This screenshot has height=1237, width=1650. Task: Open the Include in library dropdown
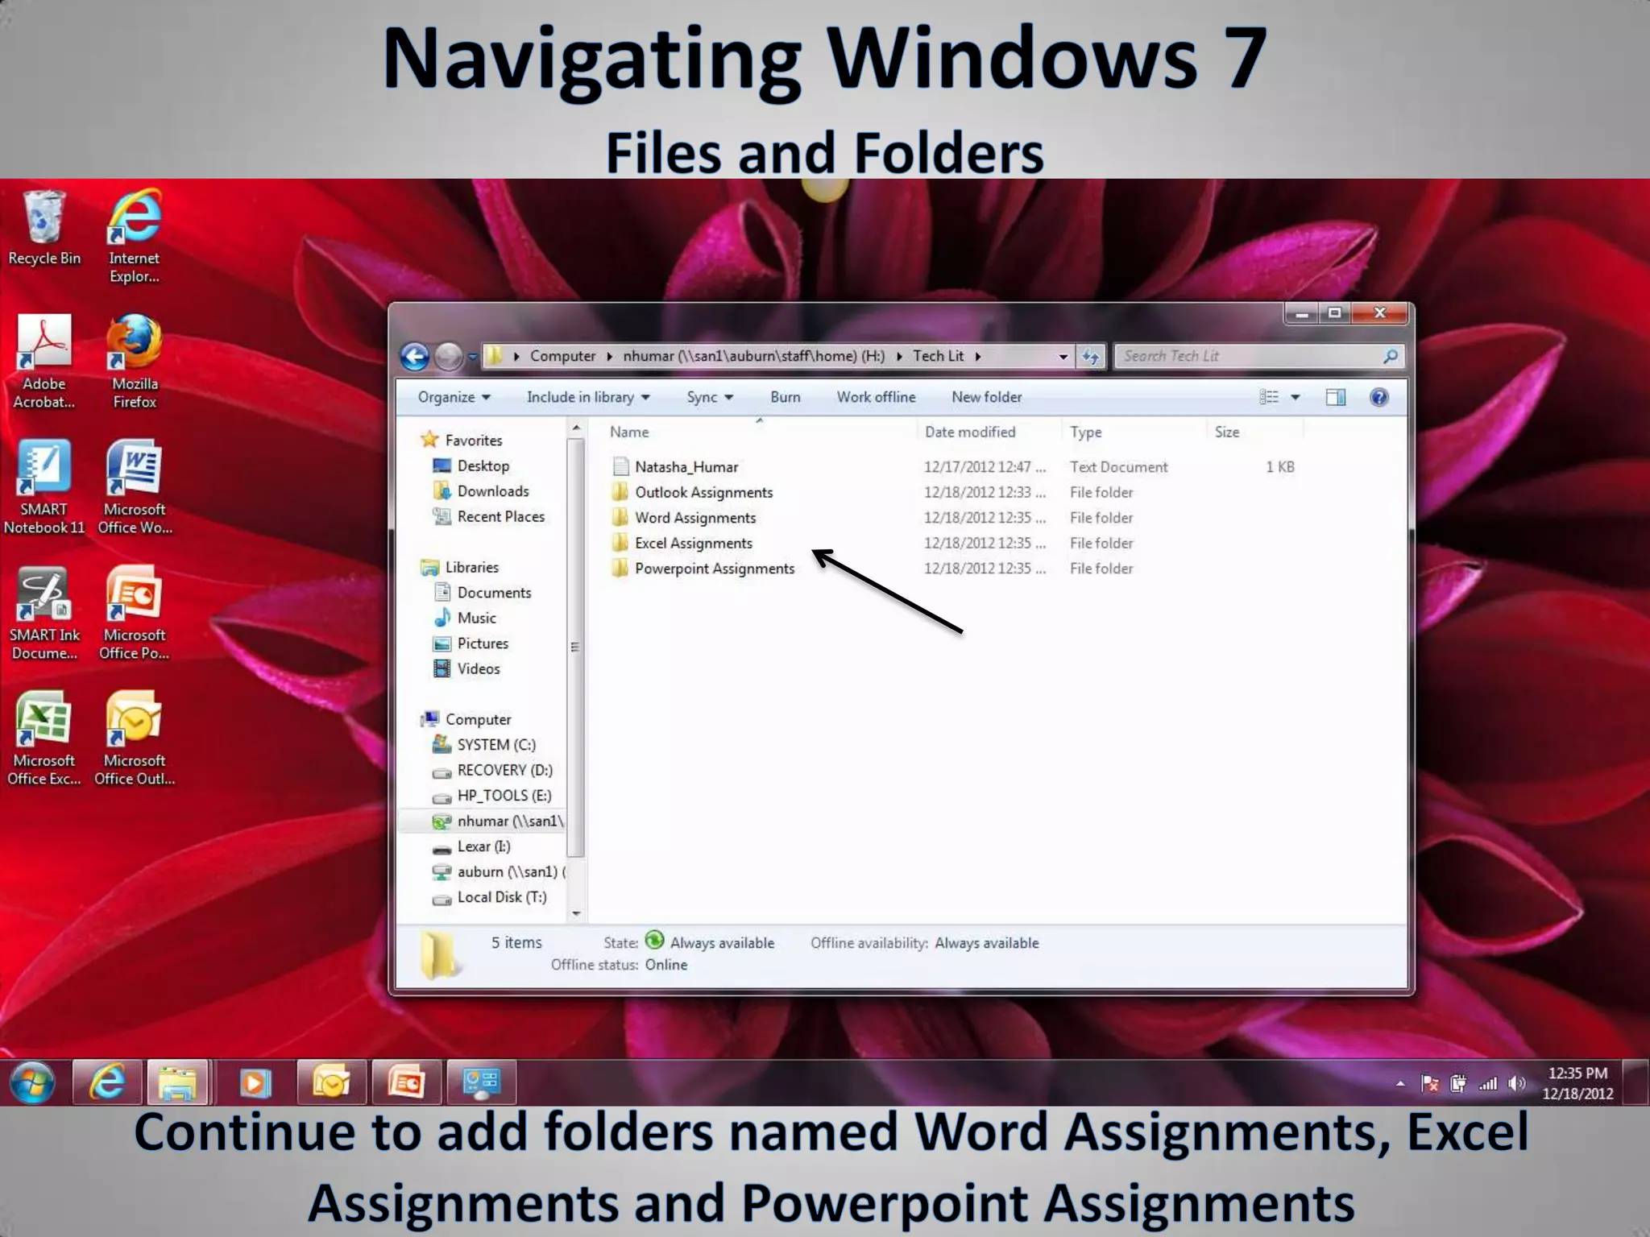pyautogui.click(x=587, y=397)
